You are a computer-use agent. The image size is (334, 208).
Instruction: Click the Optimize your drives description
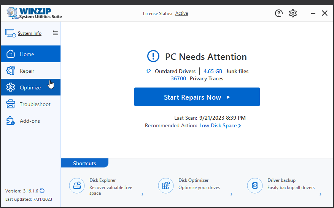(199, 188)
